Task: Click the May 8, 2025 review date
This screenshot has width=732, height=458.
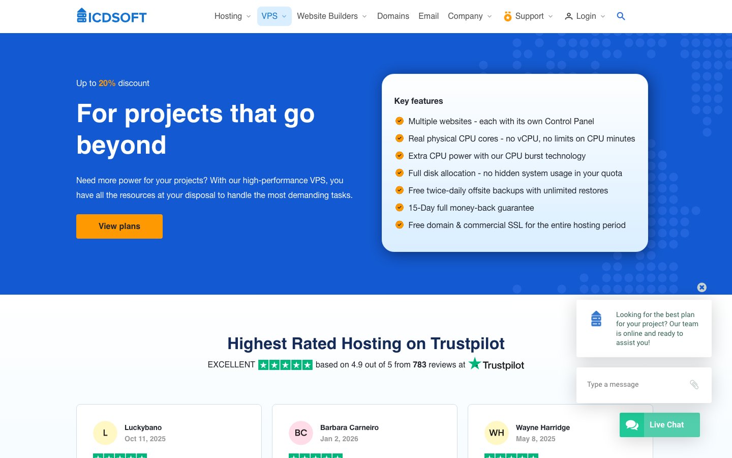Action: click(x=535, y=439)
